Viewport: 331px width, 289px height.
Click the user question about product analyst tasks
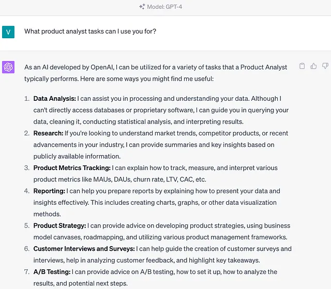coord(90,32)
